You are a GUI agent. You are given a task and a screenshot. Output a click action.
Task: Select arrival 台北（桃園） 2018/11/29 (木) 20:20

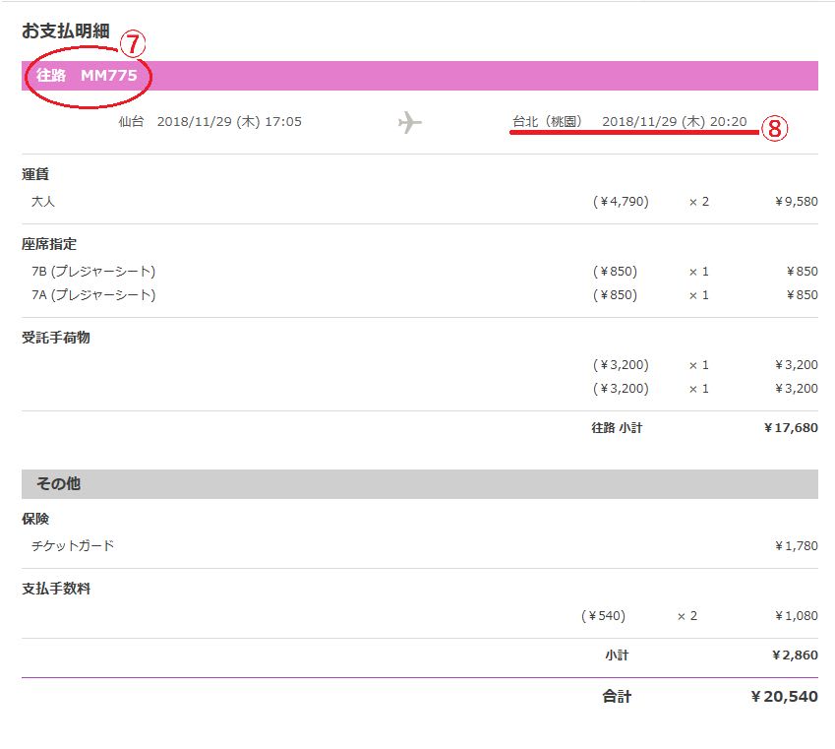tap(629, 121)
